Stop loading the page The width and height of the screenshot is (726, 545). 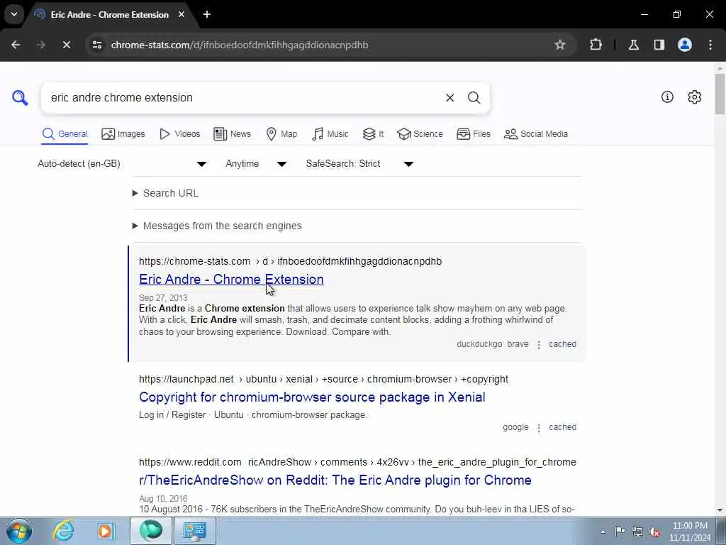click(66, 45)
